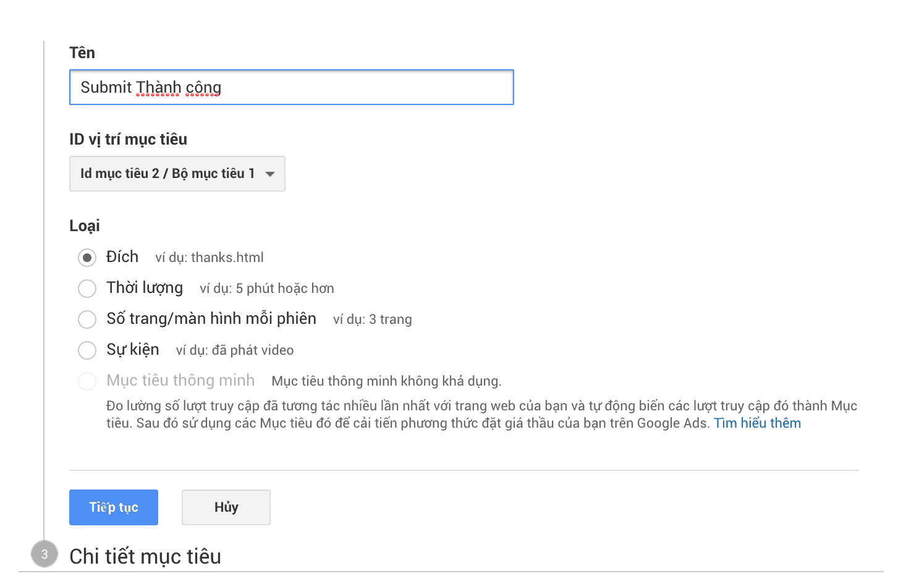Click the "ví dụ: thanks.html" example text
This screenshot has height=576, width=906.
(x=210, y=258)
